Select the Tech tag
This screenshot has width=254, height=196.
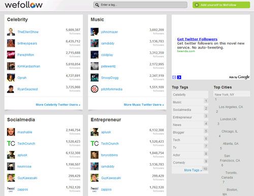point(190,140)
